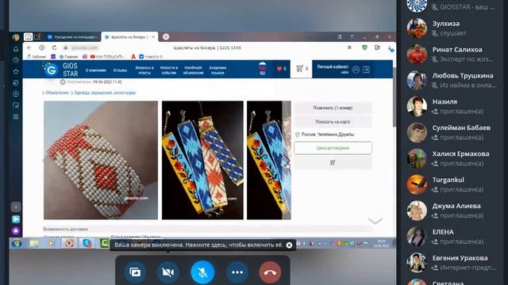The height and width of the screenshot is (285, 508).
Task: Click the user profile icon in header
Action: pos(356,70)
